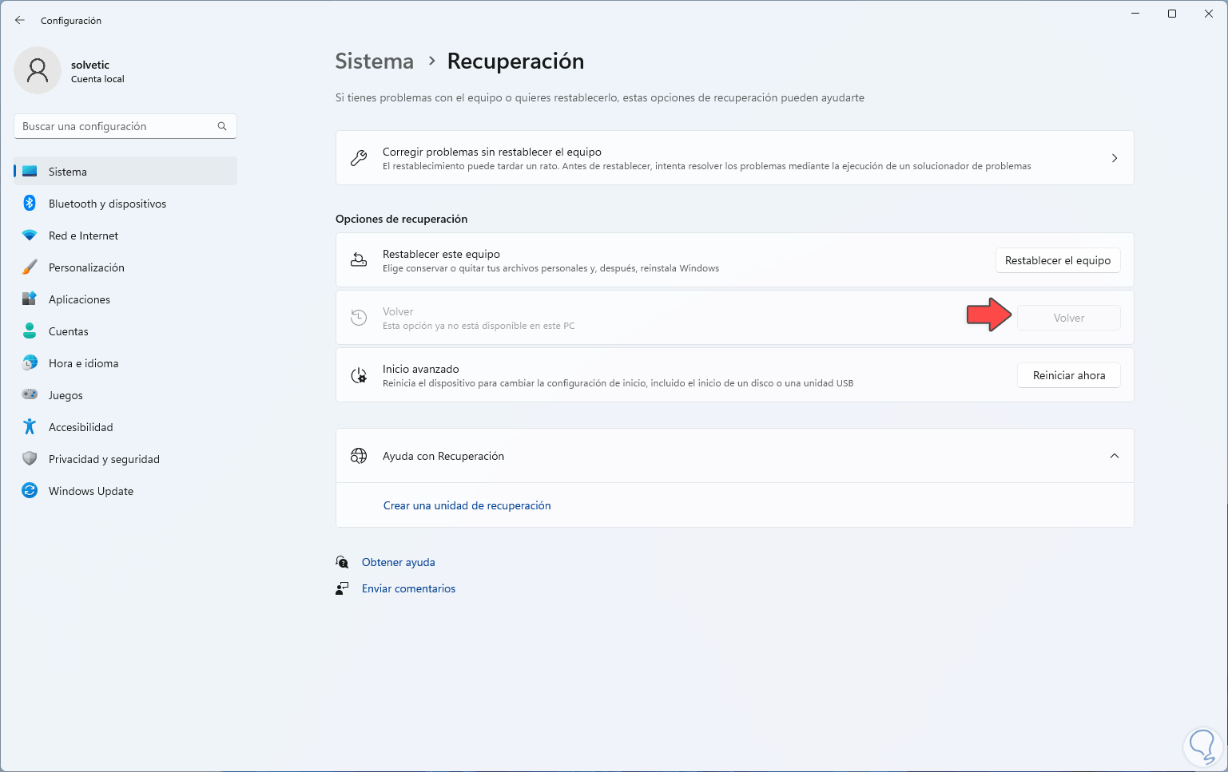Select the Juegos gamepad icon
The width and height of the screenshot is (1228, 772).
pos(30,394)
